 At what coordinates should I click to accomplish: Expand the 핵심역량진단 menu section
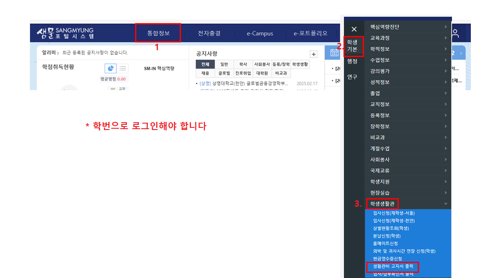tap(407, 27)
